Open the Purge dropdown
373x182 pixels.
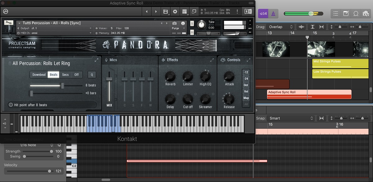(178, 28)
